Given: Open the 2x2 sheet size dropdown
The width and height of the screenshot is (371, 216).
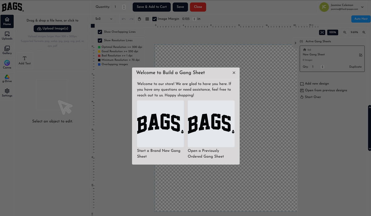Looking at the screenshot, I should coord(104,19).
